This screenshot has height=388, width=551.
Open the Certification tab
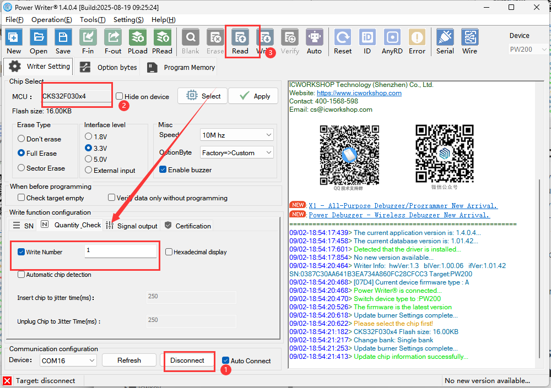pyautogui.click(x=188, y=226)
